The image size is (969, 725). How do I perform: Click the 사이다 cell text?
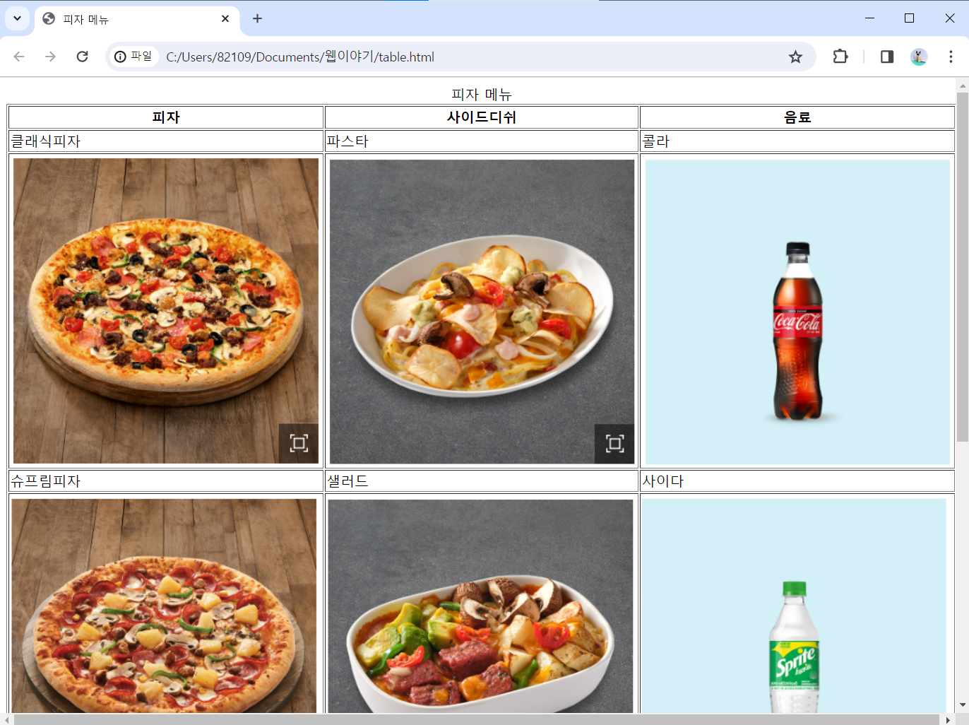663,481
